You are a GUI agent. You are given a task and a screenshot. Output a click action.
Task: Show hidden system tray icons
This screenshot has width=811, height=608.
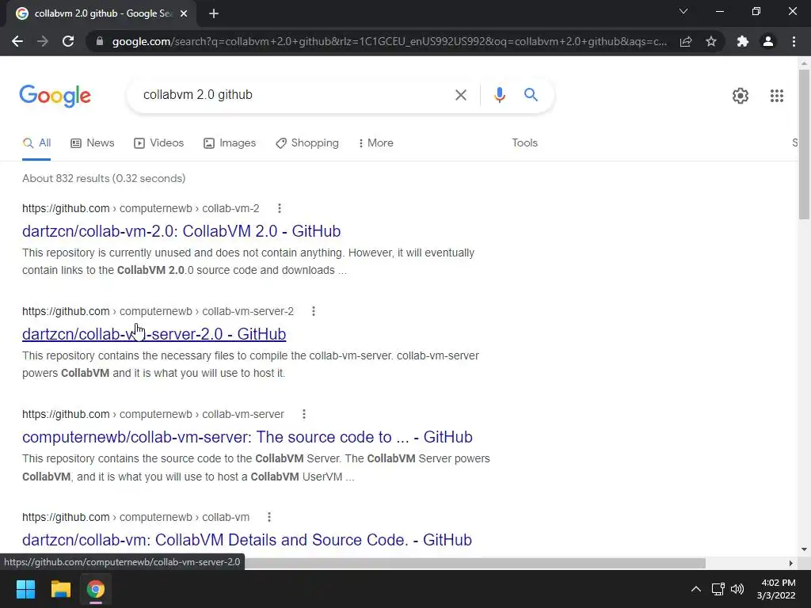pos(696,589)
